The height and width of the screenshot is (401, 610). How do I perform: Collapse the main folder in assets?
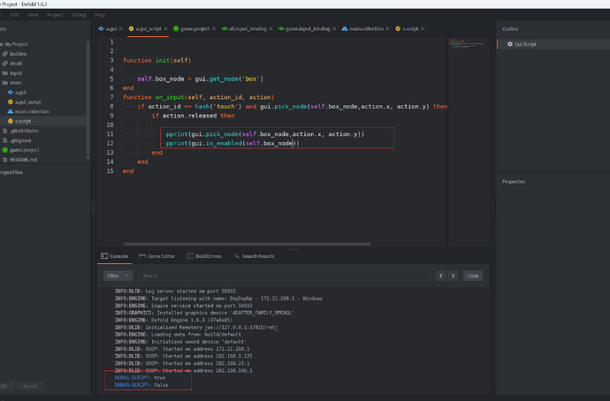click(x=4, y=82)
